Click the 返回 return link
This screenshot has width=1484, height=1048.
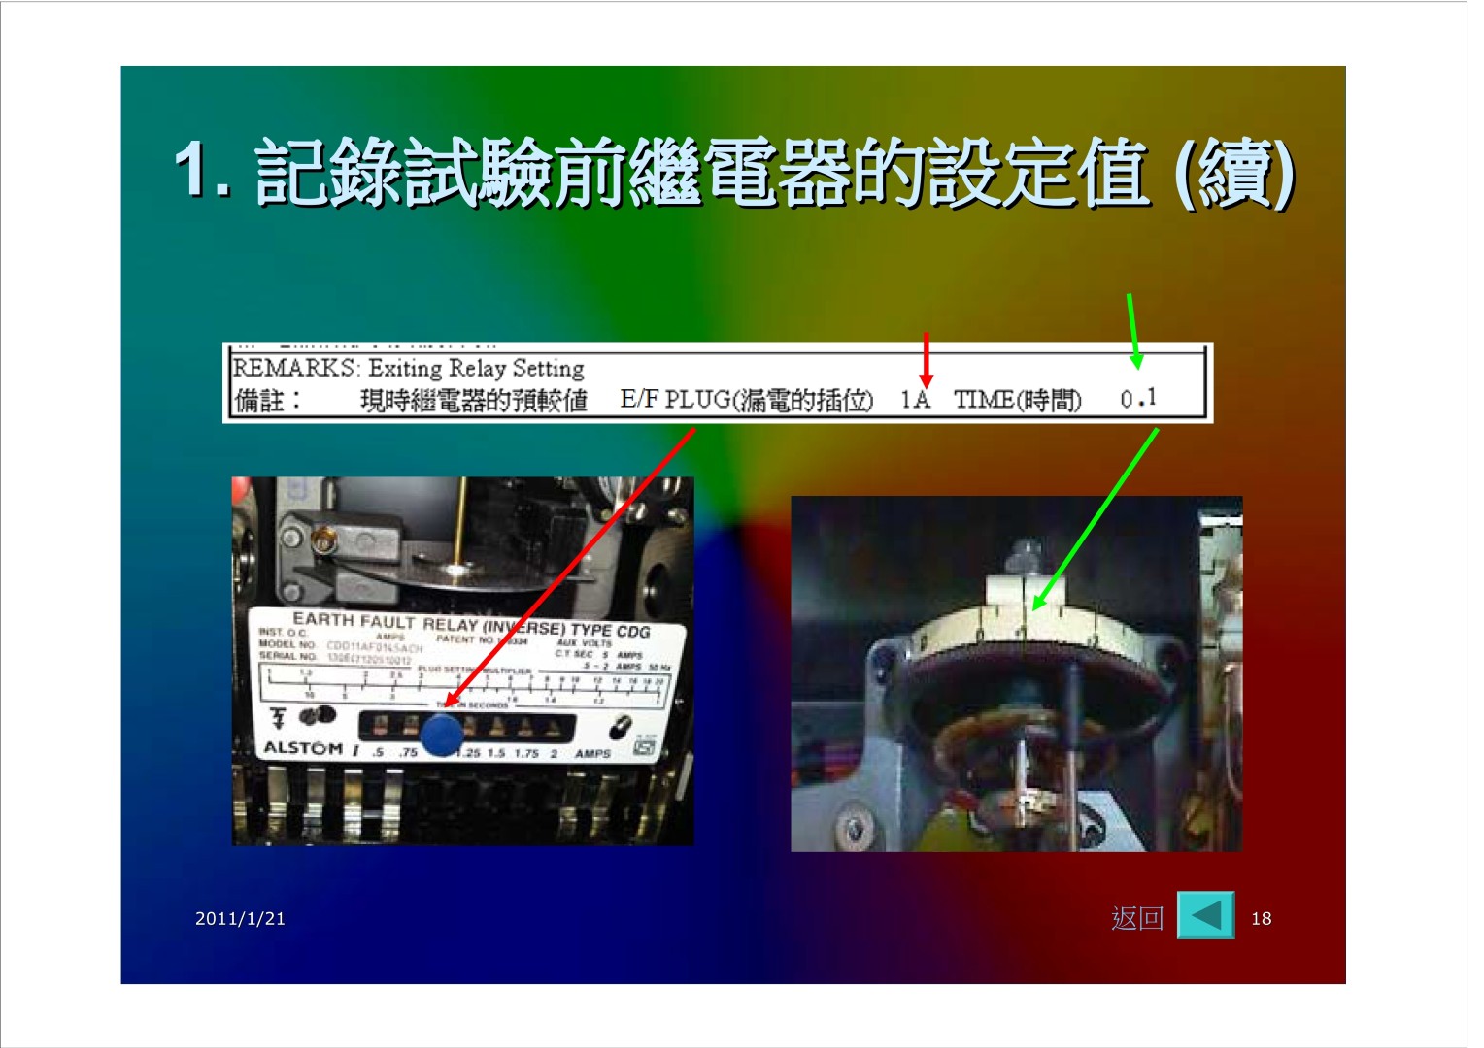[x=1136, y=918]
